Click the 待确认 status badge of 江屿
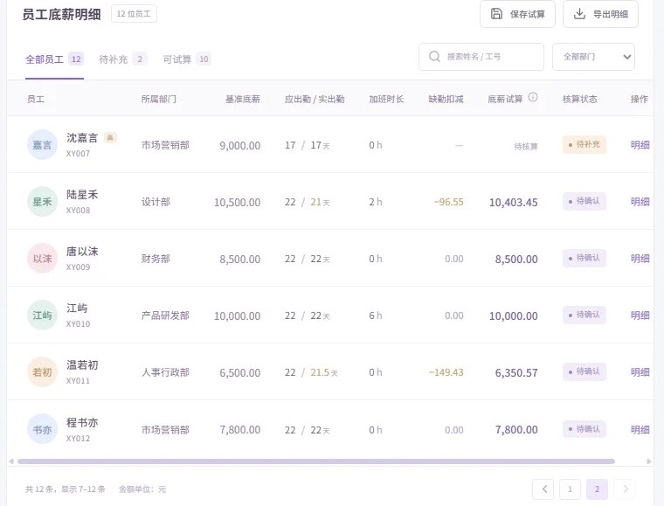The height and width of the screenshot is (506, 664). click(x=584, y=315)
